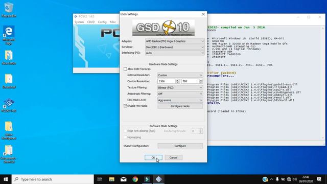Open the Adapter dropdown
This screenshot has height=184, width=327.
click(175, 41)
